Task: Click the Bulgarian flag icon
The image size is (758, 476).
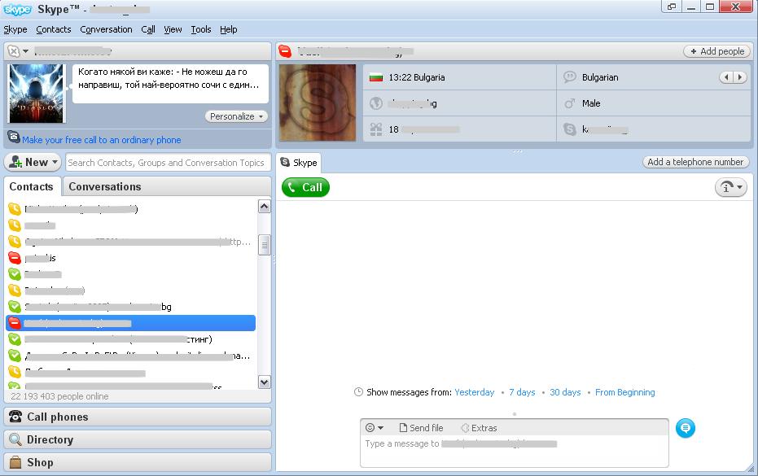Action: point(376,77)
